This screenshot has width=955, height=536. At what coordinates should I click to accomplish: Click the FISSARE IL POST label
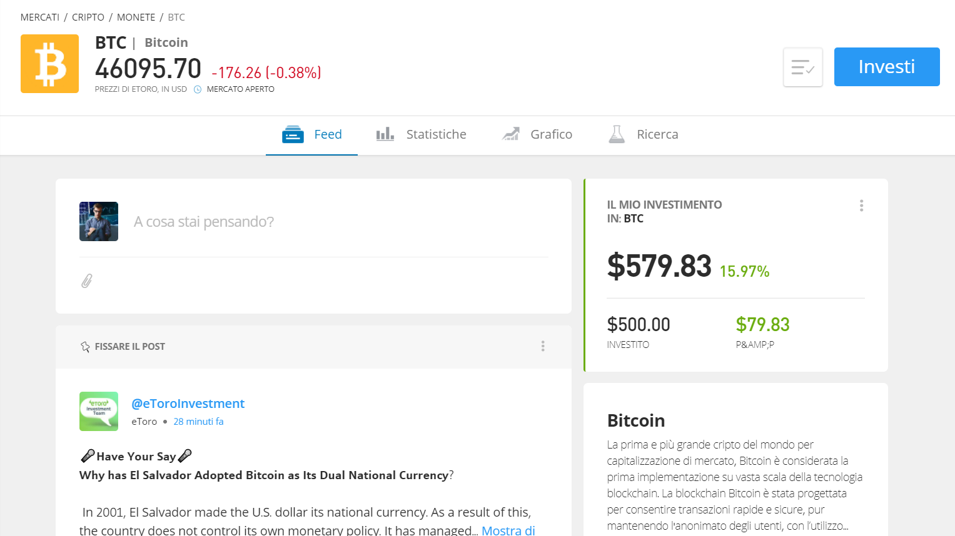click(130, 346)
